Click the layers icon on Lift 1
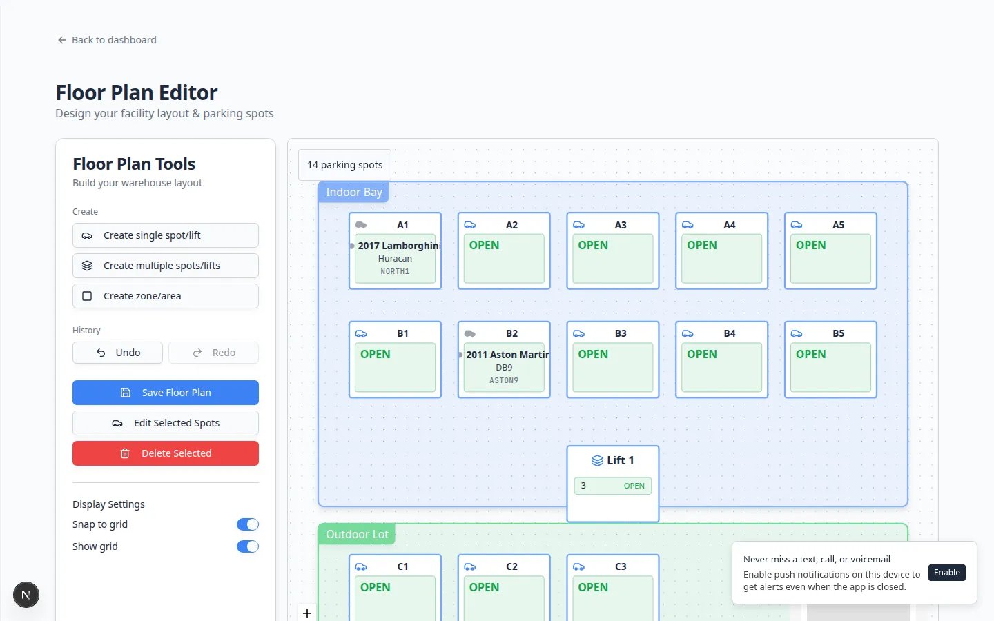This screenshot has height=621, width=994. (x=598, y=460)
